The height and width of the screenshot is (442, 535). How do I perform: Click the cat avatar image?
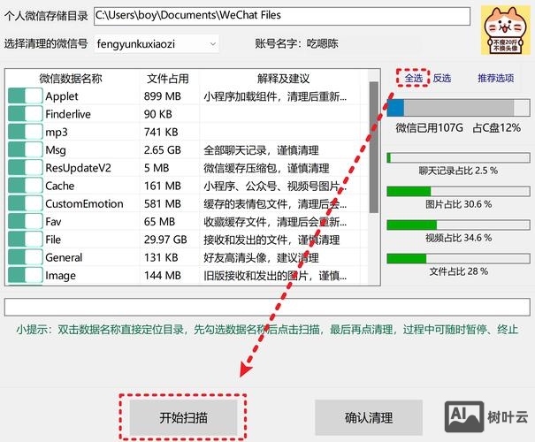click(x=506, y=30)
